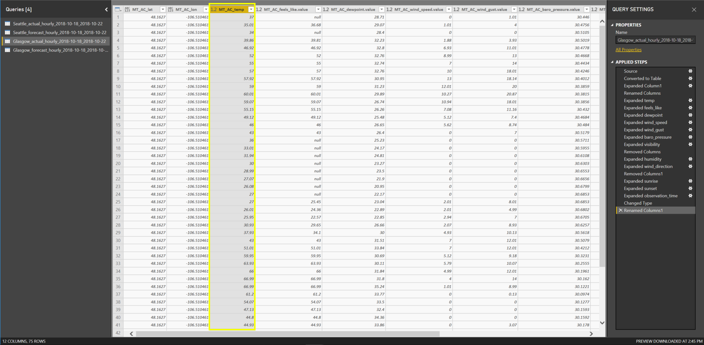Screen dimensions: 704x345
Task: Open filter dropdown for MT_AC_dewpoint.value column
Action: pyautogui.click(x=382, y=10)
